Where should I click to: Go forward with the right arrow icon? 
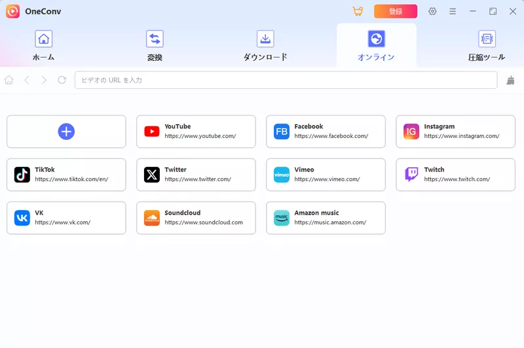[44, 80]
